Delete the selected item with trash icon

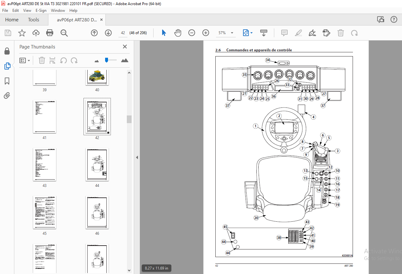pos(341,33)
